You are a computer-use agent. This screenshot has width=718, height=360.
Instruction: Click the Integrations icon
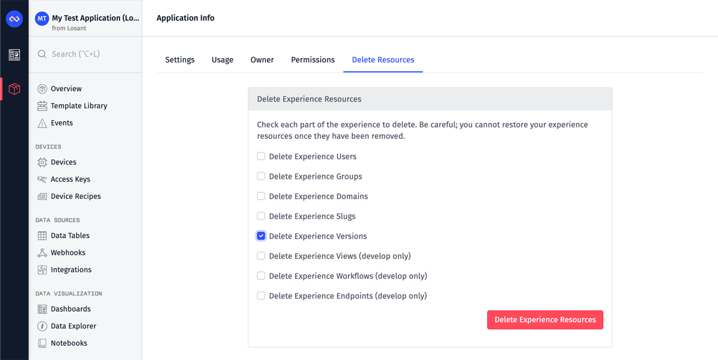coord(42,270)
